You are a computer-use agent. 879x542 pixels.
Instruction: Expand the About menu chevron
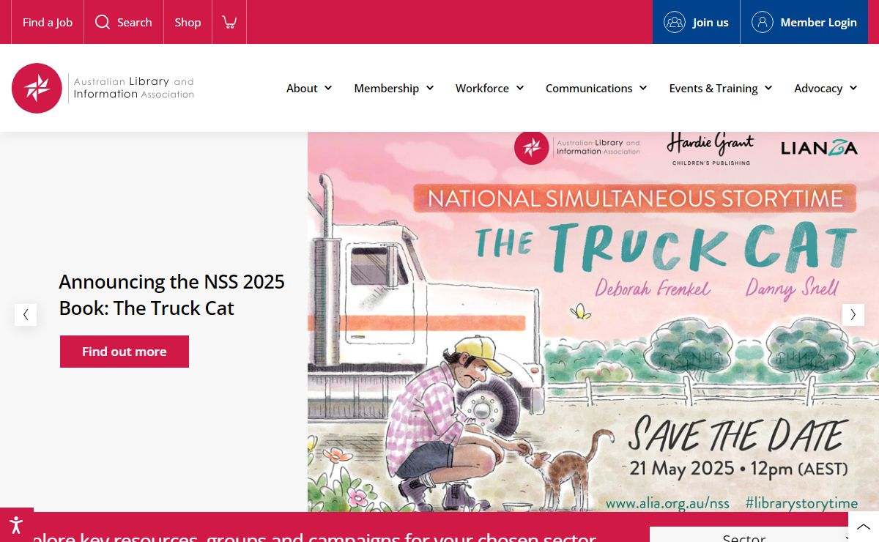(328, 88)
